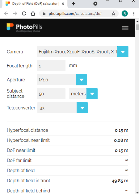This screenshot has width=139, height=194.
Task: Close the Depth of Field calculator tab
Action: pos(63,4)
